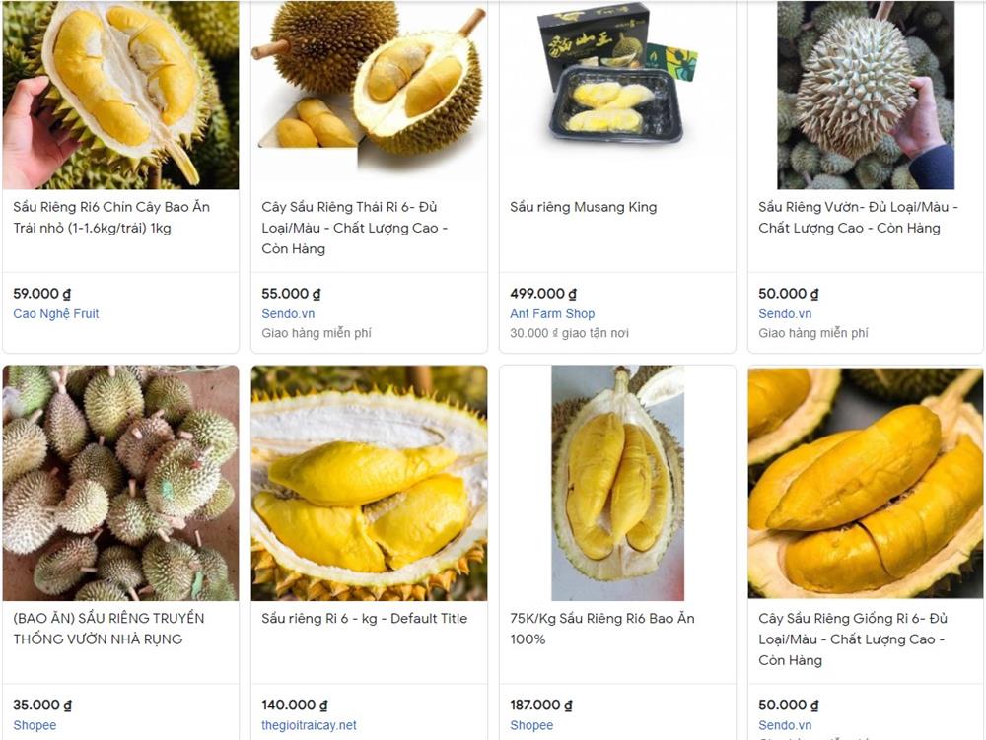Click the 75K/Kg Sầu Riêng Ri6 Bao Ăn title
Viewport: 986px width, 740px height.
click(602, 629)
